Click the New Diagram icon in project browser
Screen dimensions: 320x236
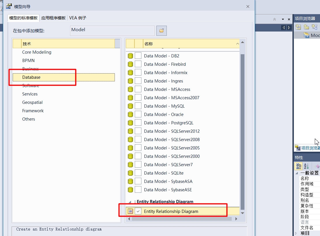point(314,27)
